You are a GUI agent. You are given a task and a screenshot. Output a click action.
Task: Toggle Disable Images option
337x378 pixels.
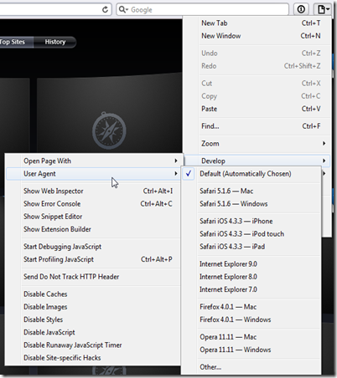click(94, 307)
